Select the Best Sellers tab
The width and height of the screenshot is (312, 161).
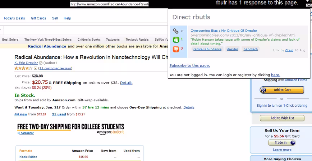[x=10, y=40]
